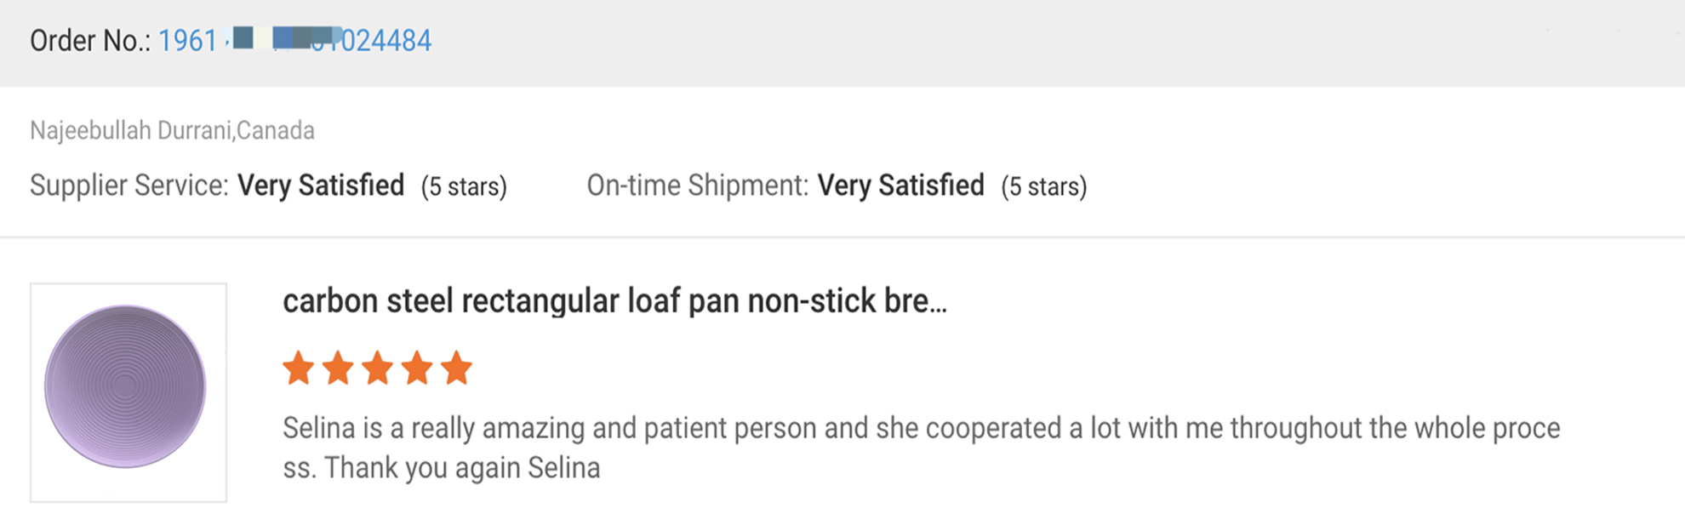Click the On-time Shipment rating label
Image resolution: width=1685 pixels, height=531 pixels.
coord(696,185)
